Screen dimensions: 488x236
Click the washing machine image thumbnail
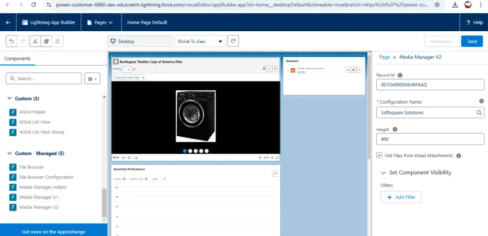point(196,116)
